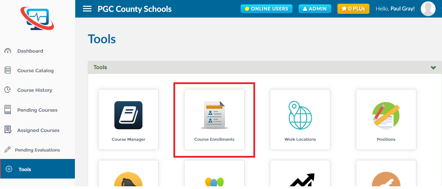Viewport: 442px width, 189px height.
Task: Click the Course Catalog icon in sidebar
Action: coord(7,70)
